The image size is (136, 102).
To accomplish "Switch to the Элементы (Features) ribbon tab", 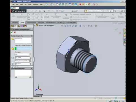I will [x=15, y=23].
